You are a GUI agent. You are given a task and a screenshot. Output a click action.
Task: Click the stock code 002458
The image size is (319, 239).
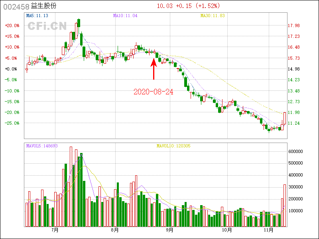16,6
